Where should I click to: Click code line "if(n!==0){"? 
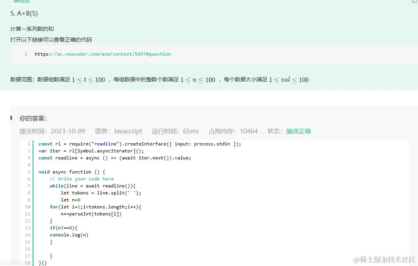63,228
